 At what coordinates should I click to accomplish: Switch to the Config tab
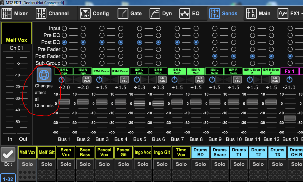[94, 13]
